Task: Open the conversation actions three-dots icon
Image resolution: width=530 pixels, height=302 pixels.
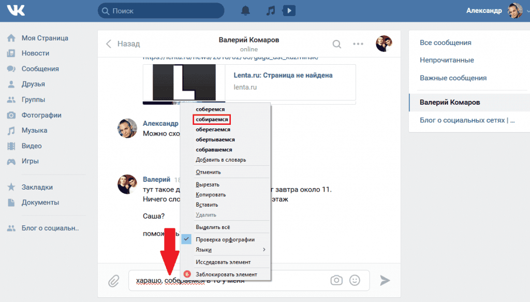Action: point(358,44)
